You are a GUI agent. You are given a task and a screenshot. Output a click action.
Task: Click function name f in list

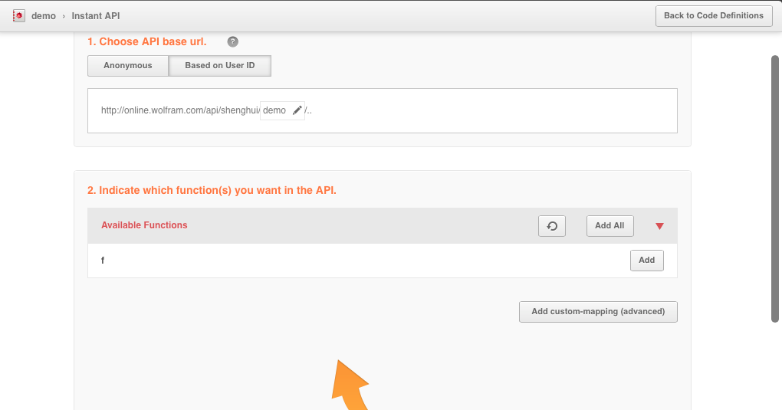103,261
